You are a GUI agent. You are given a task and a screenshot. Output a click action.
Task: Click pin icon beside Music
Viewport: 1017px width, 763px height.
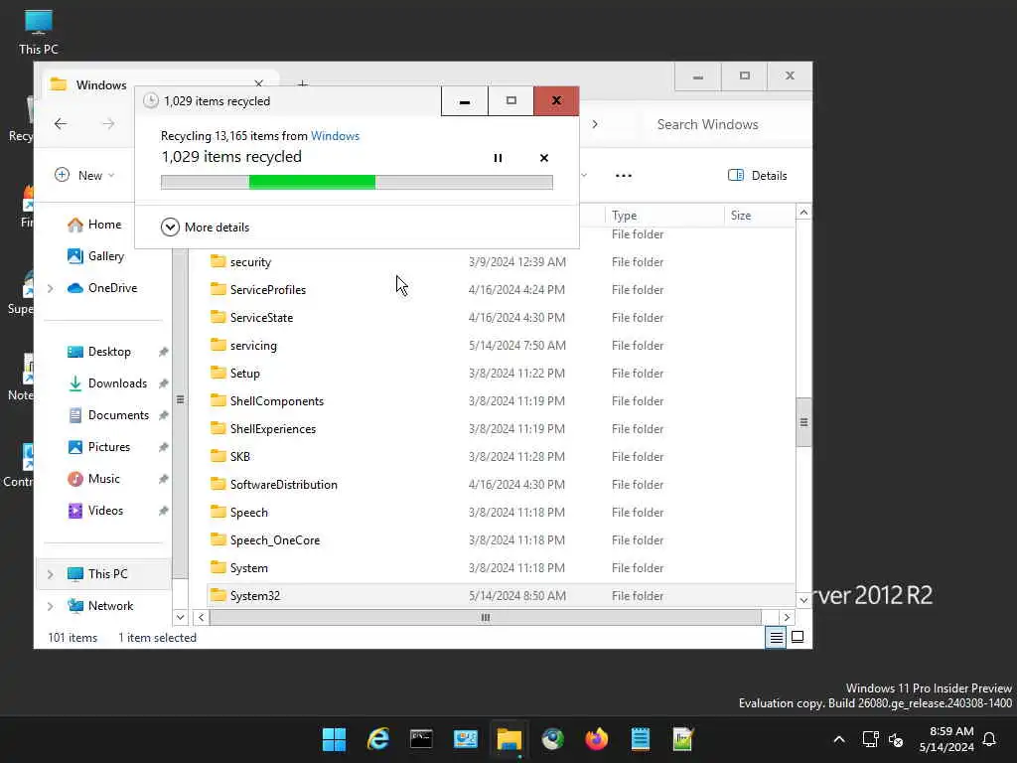click(x=164, y=479)
